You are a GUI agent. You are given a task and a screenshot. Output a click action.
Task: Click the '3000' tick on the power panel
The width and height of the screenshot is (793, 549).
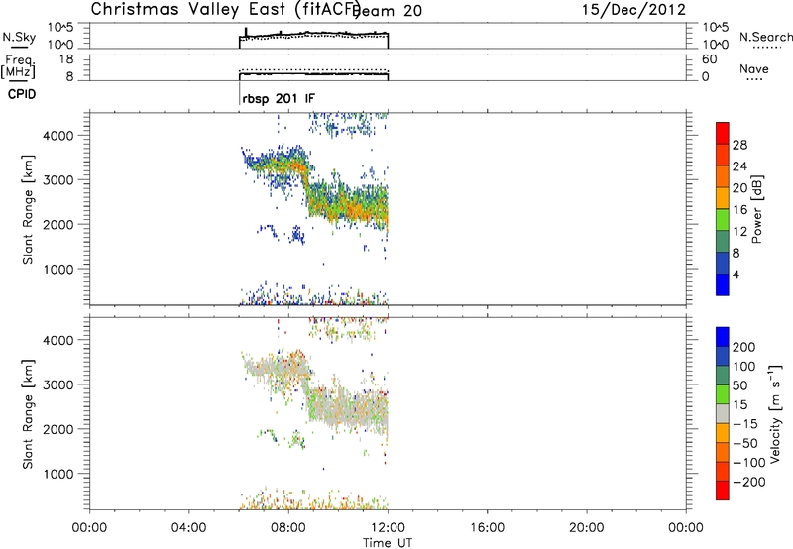pos(58,180)
